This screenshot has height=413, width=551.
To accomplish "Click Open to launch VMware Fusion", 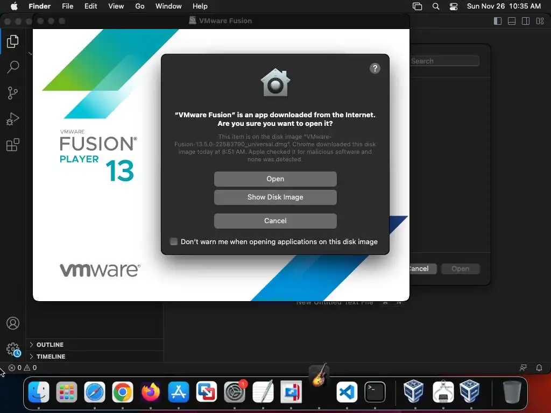I will coord(275,179).
